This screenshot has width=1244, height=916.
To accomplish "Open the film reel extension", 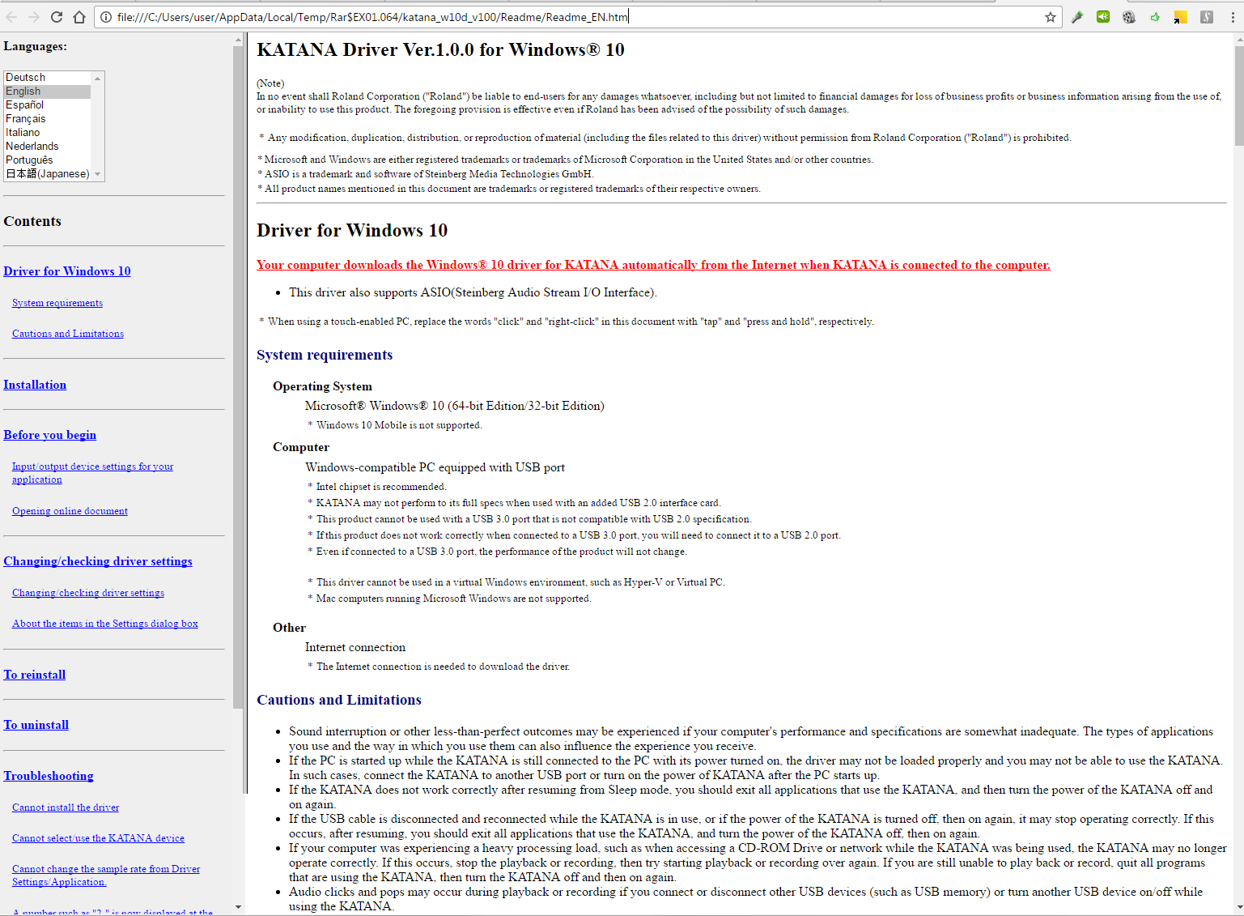I will [1129, 17].
